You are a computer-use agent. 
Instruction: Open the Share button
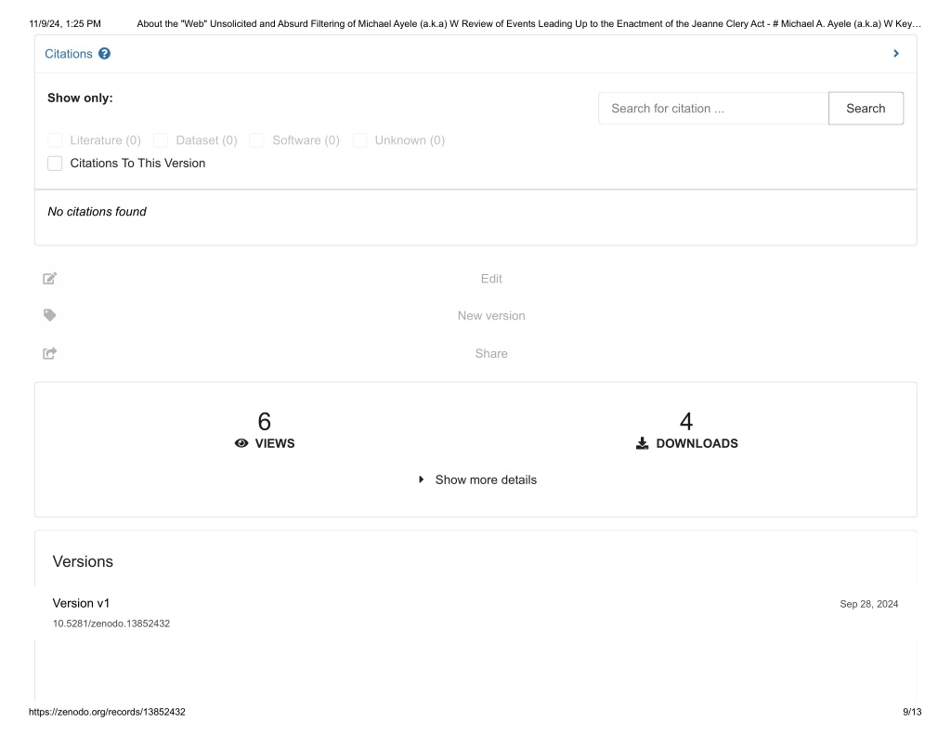click(491, 353)
